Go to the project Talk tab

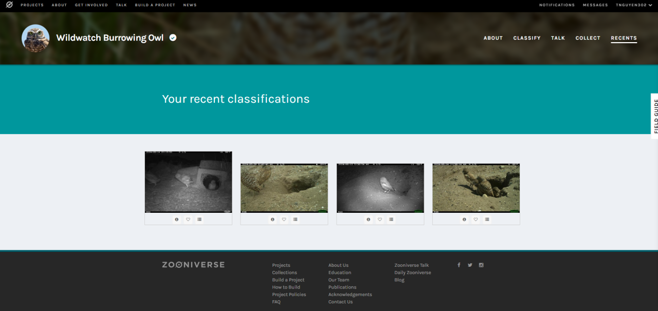tap(558, 38)
